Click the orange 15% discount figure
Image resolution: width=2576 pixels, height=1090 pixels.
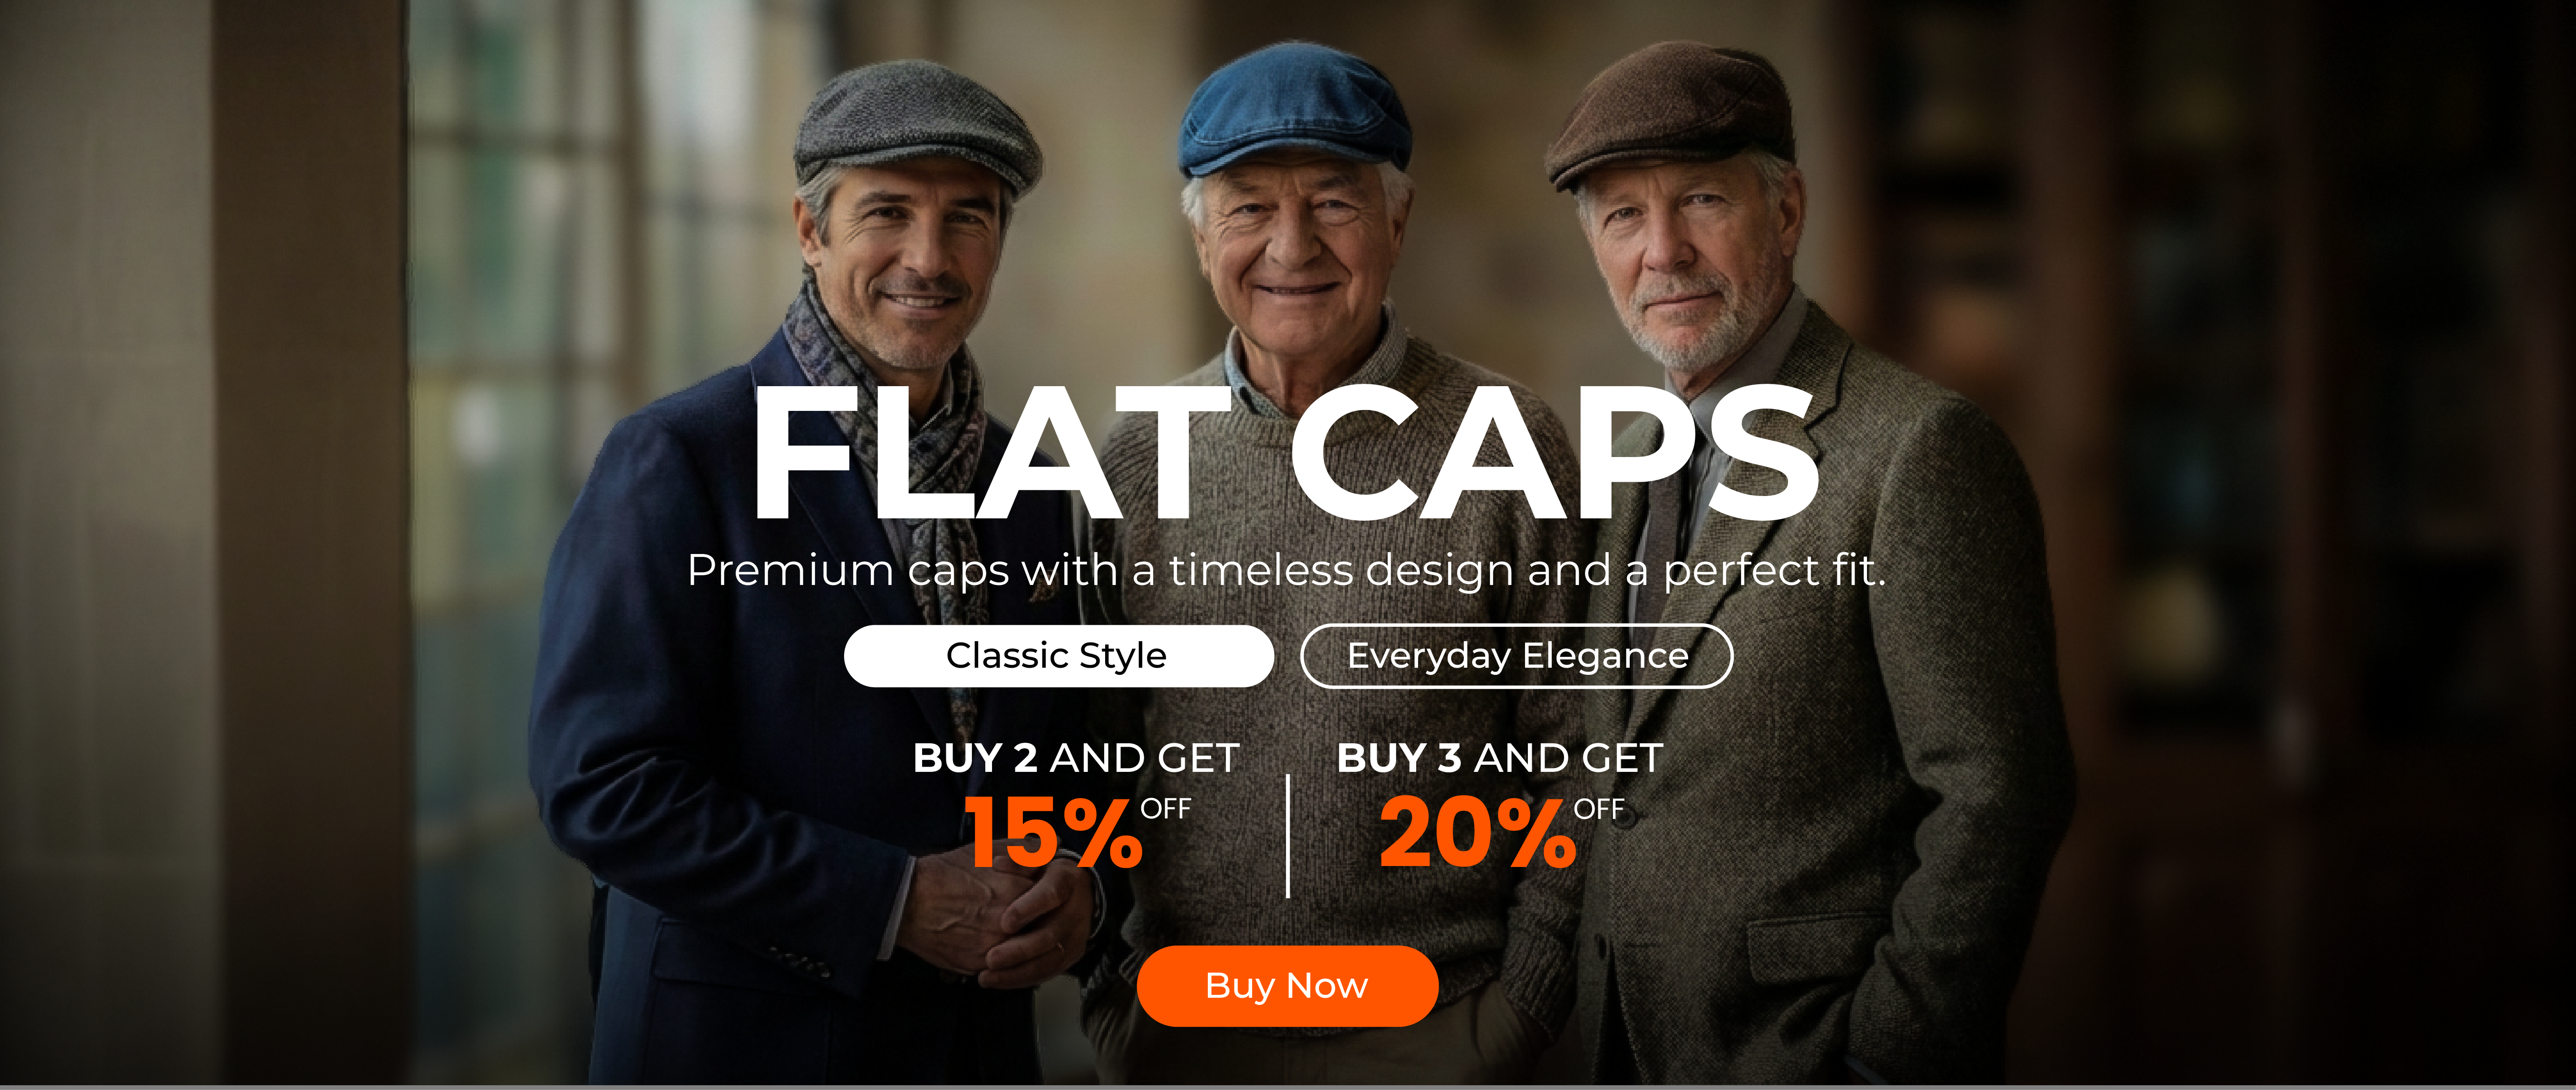point(1053,832)
